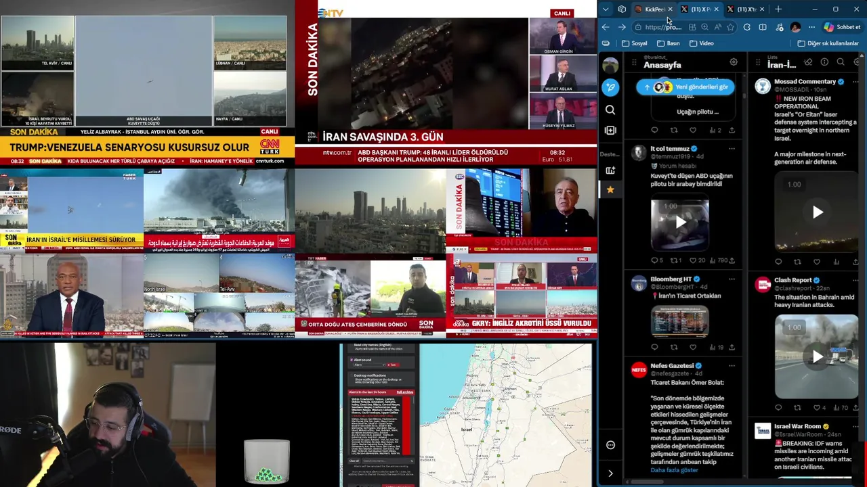Search within the İran list column

point(841,62)
